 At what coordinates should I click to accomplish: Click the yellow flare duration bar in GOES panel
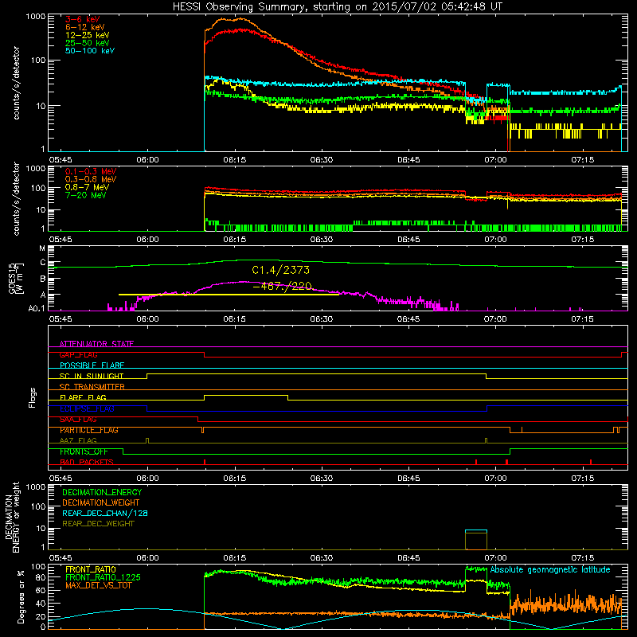coord(229,295)
